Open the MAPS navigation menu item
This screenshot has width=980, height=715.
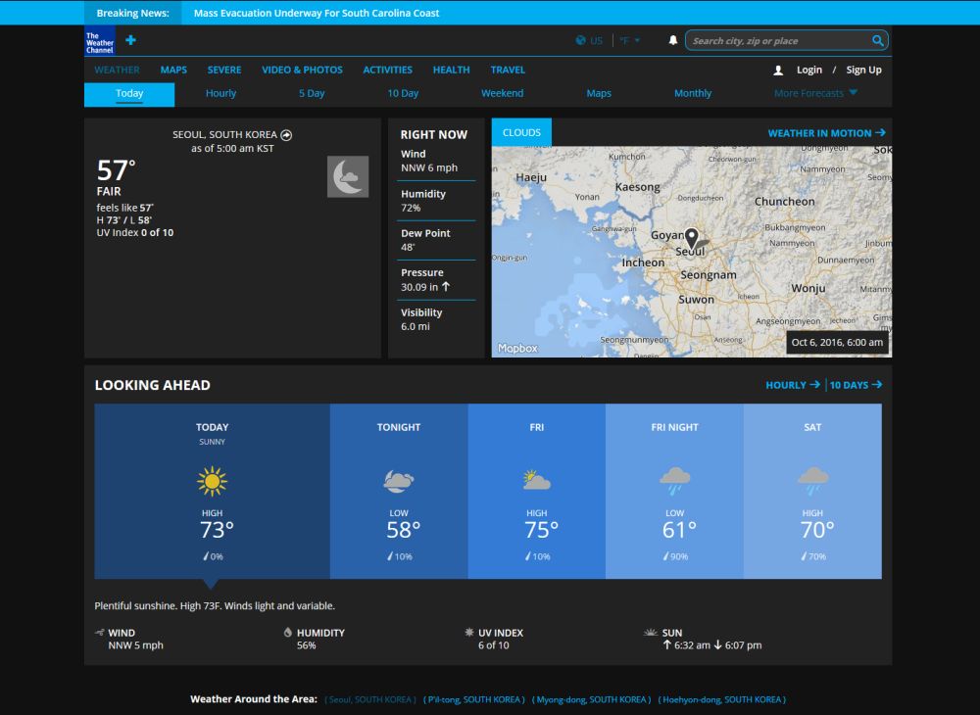coord(173,70)
